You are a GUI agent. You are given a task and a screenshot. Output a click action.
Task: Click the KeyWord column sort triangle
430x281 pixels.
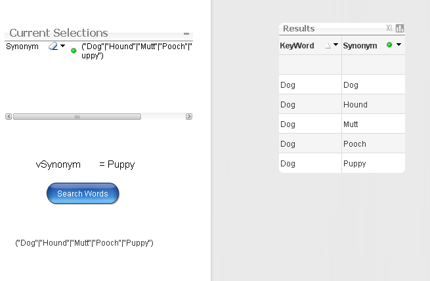(x=328, y=46)
